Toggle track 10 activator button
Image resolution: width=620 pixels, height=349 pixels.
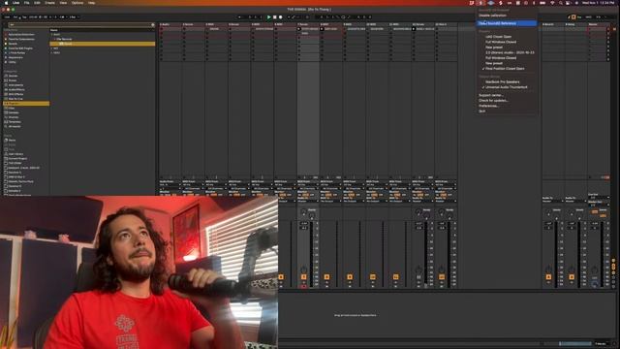pyautogui.click(x=372, y=277)
